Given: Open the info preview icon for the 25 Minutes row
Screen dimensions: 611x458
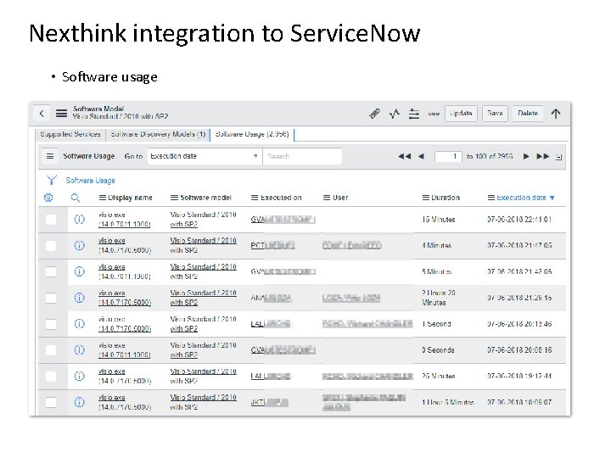Looking at the screenshot, I should coord(80,376).
